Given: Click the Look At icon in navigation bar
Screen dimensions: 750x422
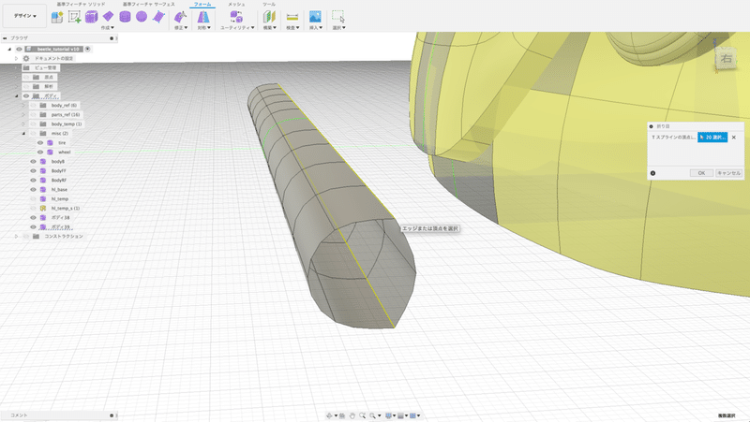Looking at the screenshot, I should click(x=342, y=415).
